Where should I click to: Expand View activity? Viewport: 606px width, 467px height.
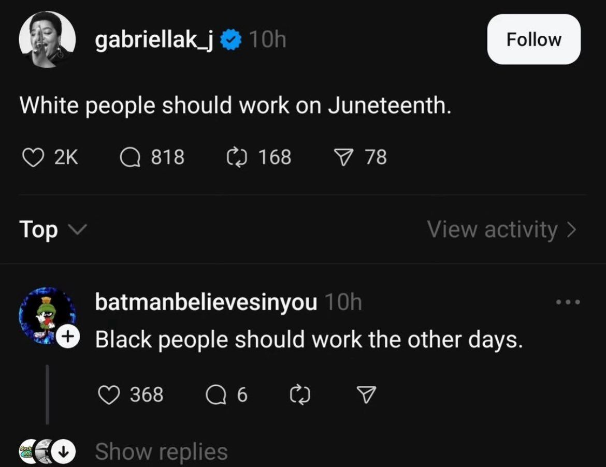(x=502, y=229)
